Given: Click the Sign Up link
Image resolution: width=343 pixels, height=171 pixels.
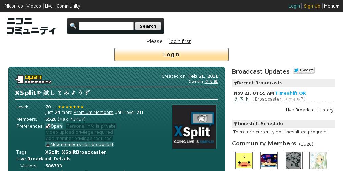Looking at the screenshot, I should [312, 6].
